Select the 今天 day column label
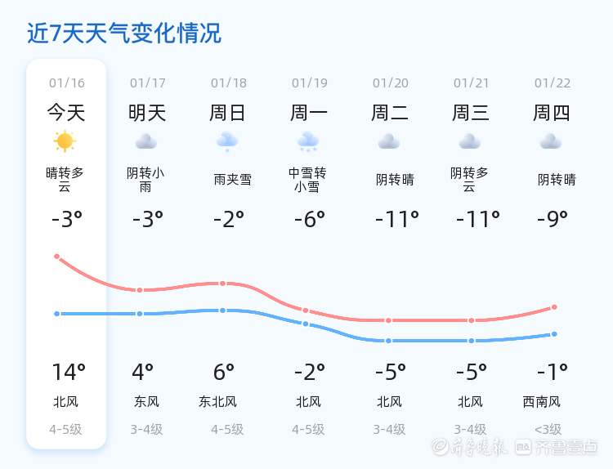 click(x=66, y=113)
